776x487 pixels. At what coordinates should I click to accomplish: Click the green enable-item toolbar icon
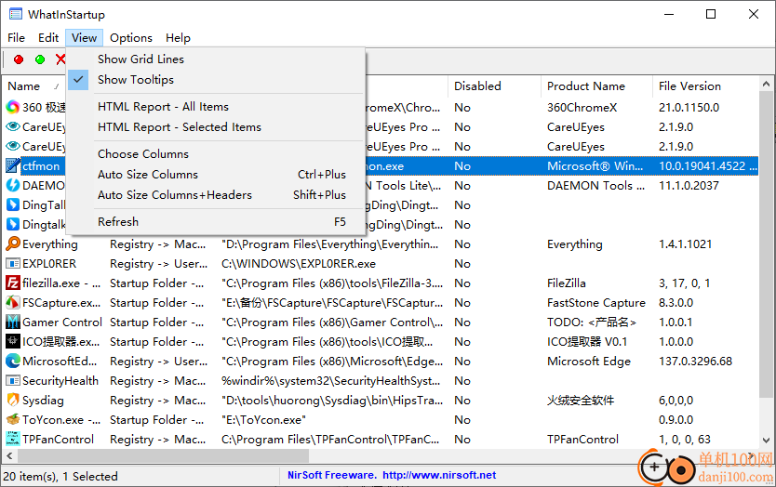click(40, 59)
